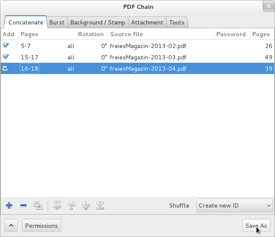This screenshot has width=275, height=237.
Task: Move selected file up one position
Action: (72, 206)
